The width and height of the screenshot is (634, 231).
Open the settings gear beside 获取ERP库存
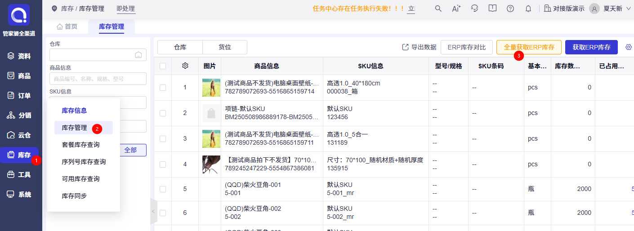pyautogui.click(x=629, y=47)
